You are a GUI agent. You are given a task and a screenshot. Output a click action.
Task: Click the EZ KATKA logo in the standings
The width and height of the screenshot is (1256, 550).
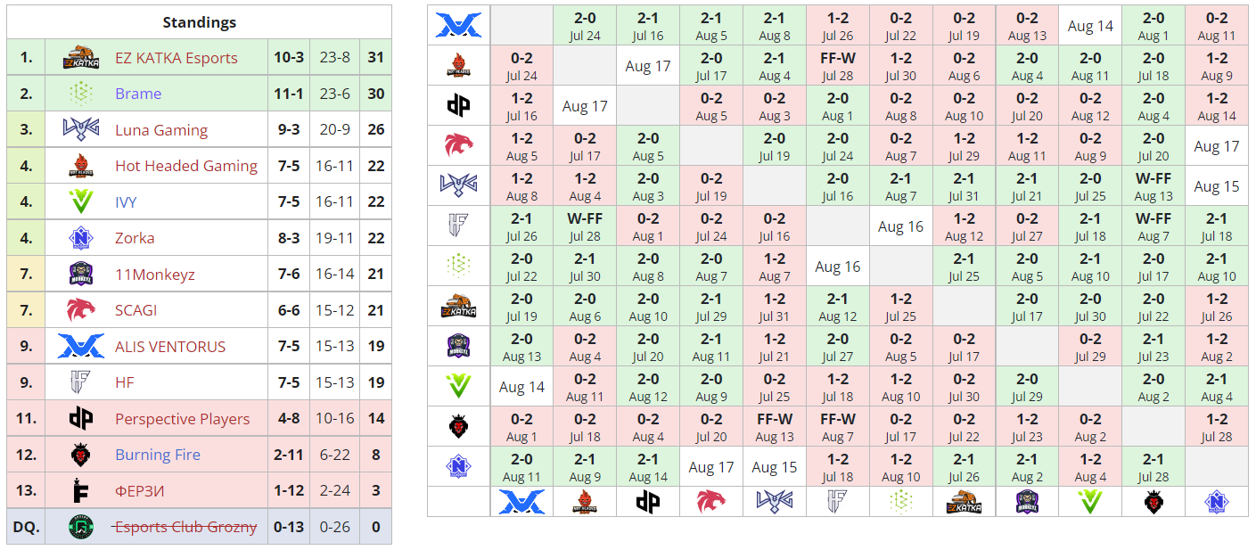click(81, 58)
